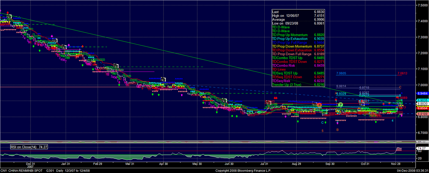
Task: Click the 7.4000 price axis label
Action: tap(423, 21)
